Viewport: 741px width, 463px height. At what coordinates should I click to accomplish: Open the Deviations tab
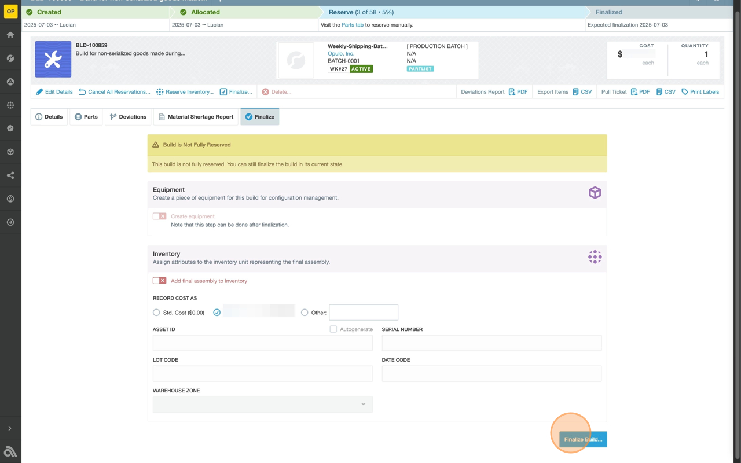[128, 117]
